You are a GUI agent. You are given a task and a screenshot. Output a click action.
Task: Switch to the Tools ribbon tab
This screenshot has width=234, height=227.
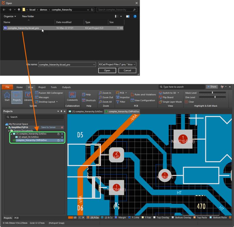tap(54, 87)
